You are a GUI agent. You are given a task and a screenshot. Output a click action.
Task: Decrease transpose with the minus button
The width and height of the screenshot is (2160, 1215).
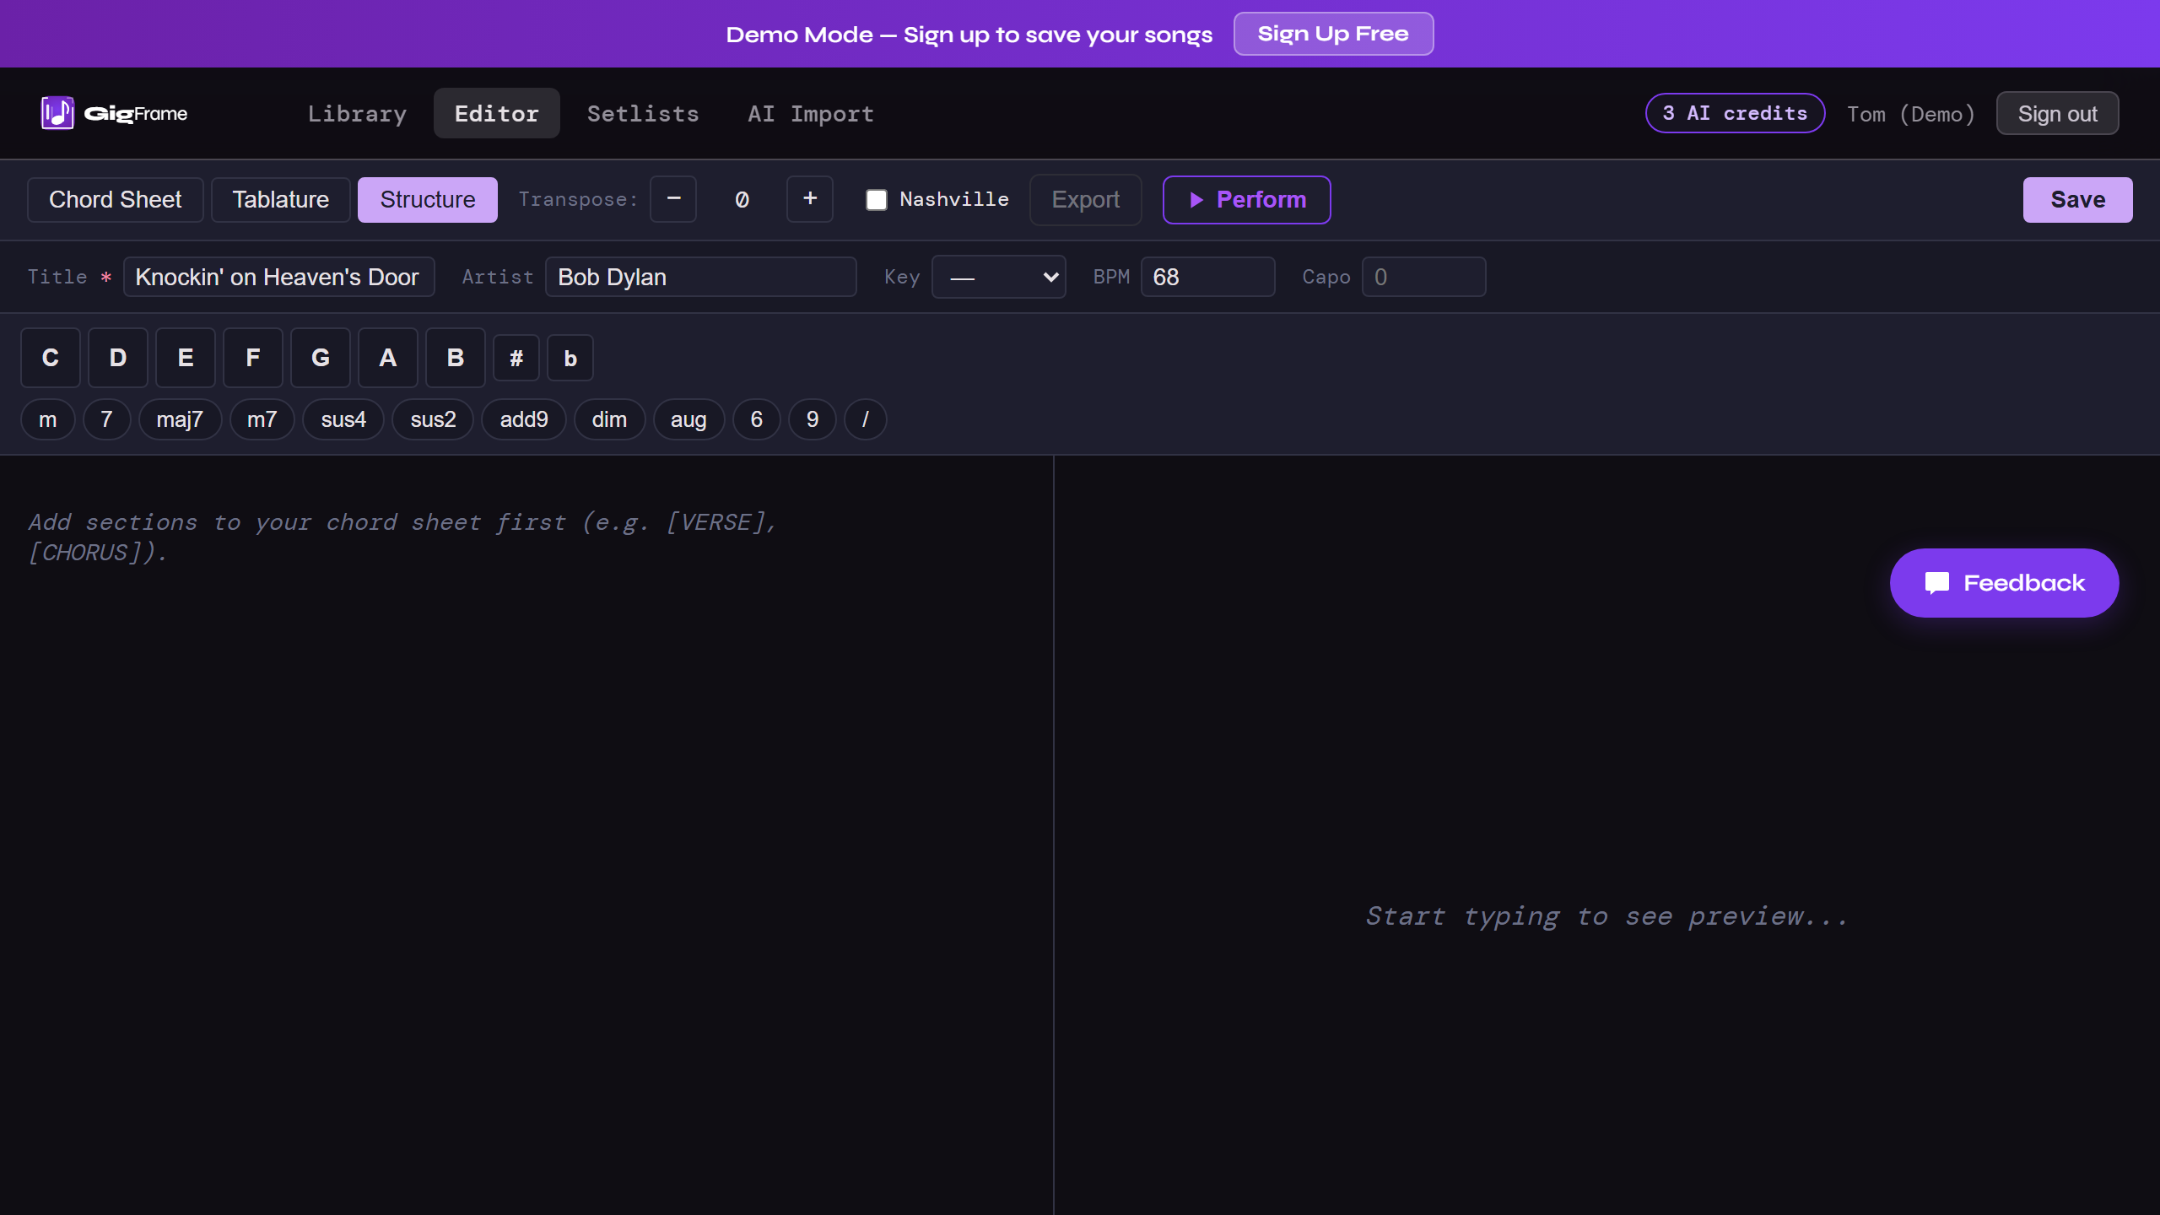[672, 199]
